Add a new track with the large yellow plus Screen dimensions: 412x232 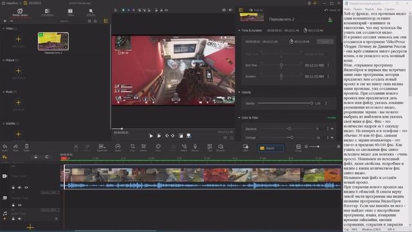pyautogui.click(x=30, y=227)
